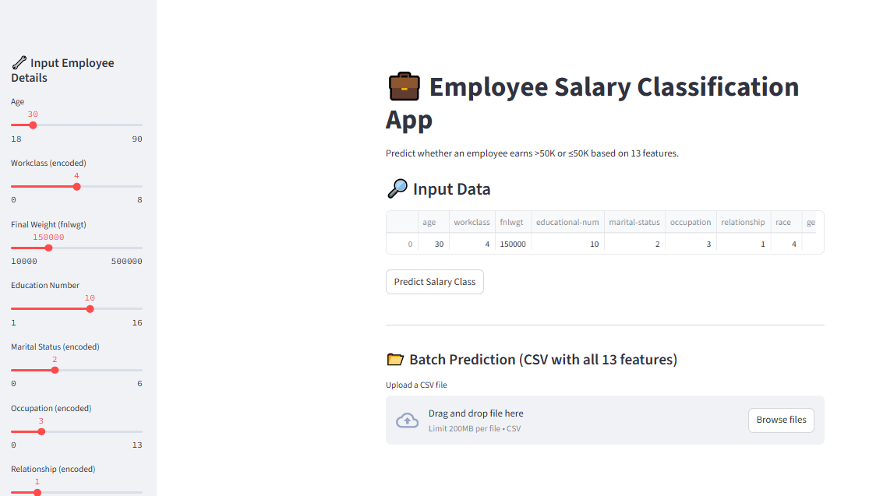869x496 pixels.
Task: Move the Final Weight fnlwgt slider
Action: click(x=48, y=248)
